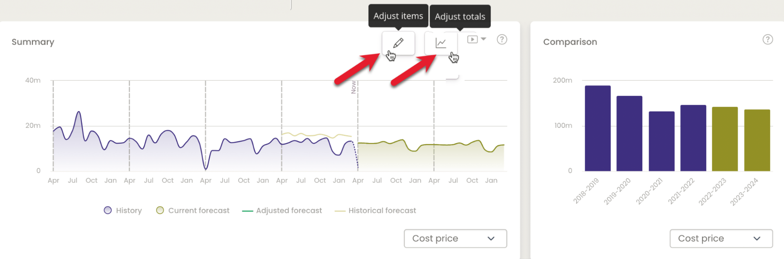Click the Adjust totals line chart icon
The width and height of the screenshot is (784, 259).
[441, 43]
